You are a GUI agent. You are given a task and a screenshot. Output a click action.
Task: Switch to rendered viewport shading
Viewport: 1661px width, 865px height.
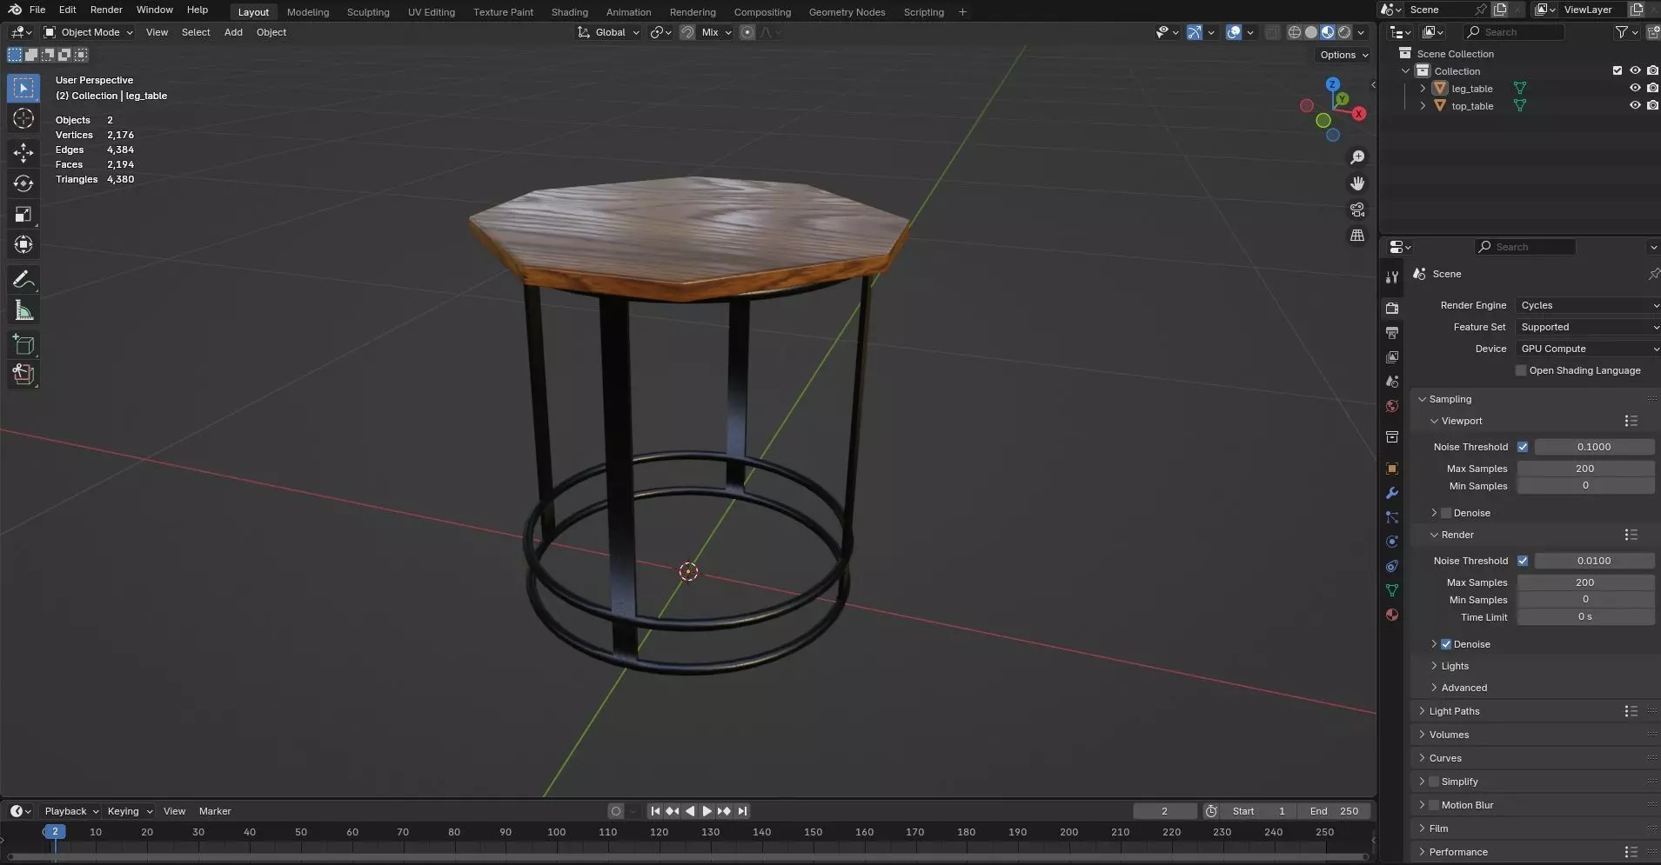pos(1344,32)
